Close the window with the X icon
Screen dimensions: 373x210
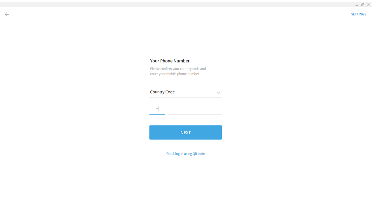point(368,5)
